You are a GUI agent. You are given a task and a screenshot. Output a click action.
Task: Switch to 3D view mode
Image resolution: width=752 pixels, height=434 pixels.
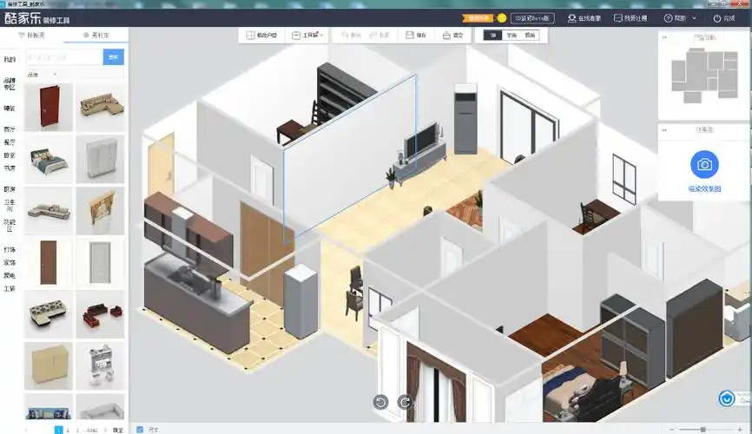(493, 36)
